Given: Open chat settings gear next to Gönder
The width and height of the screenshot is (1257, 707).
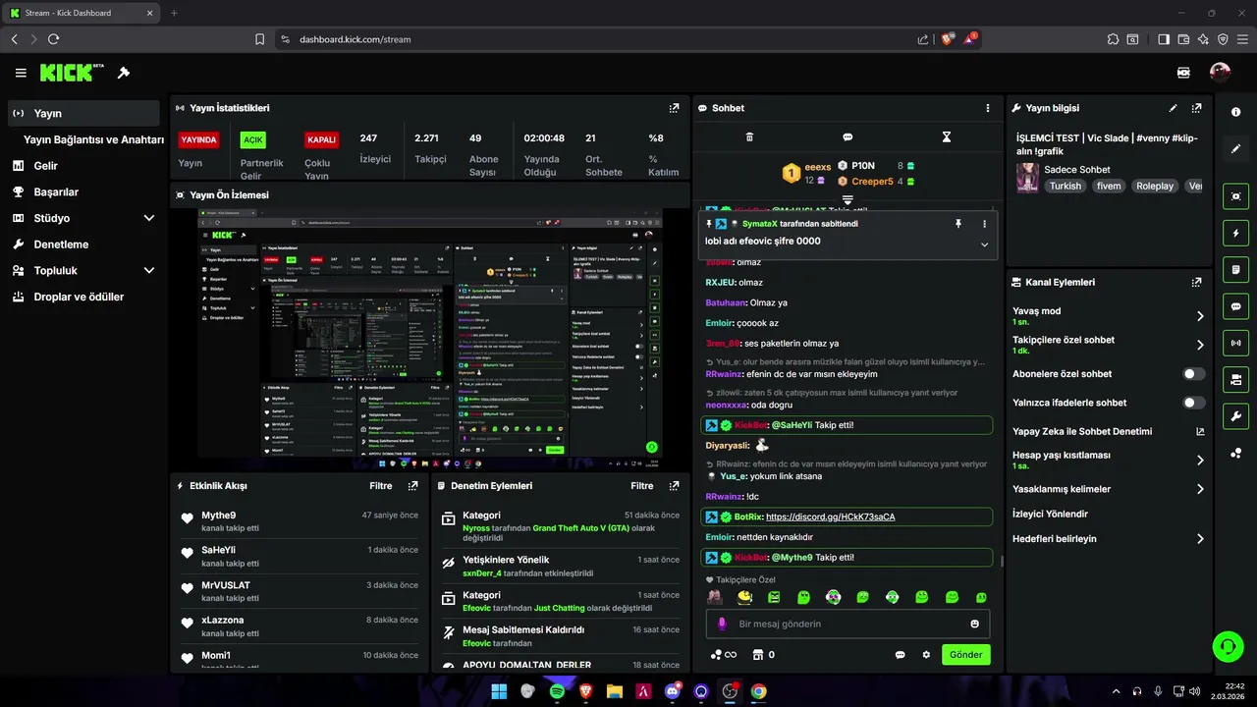Looking at the screenshot, I should pyautogui.click(x=926, y=655).
